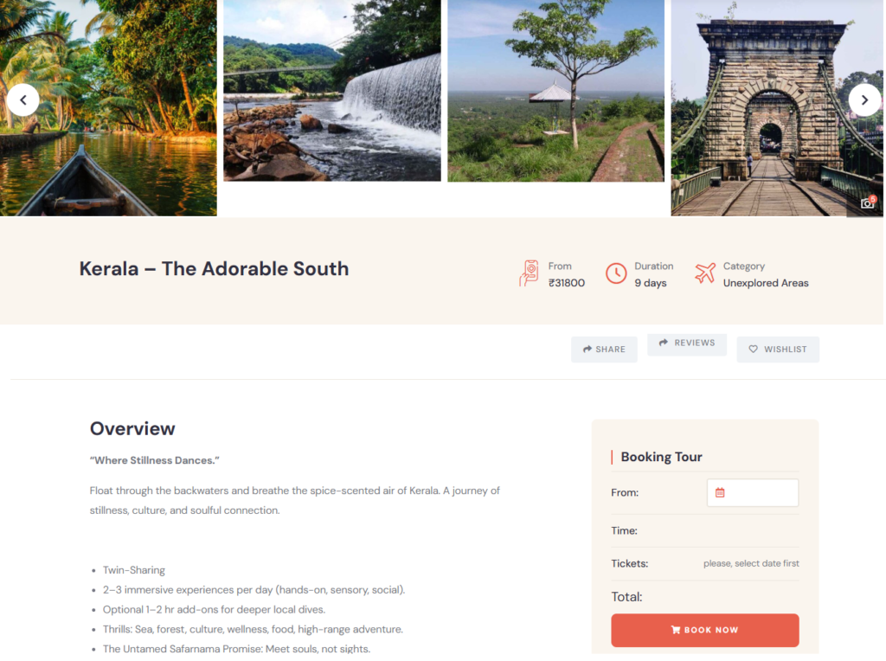Click the calendar icon in From field
The image size is (886, 661).
coord(720,492)
